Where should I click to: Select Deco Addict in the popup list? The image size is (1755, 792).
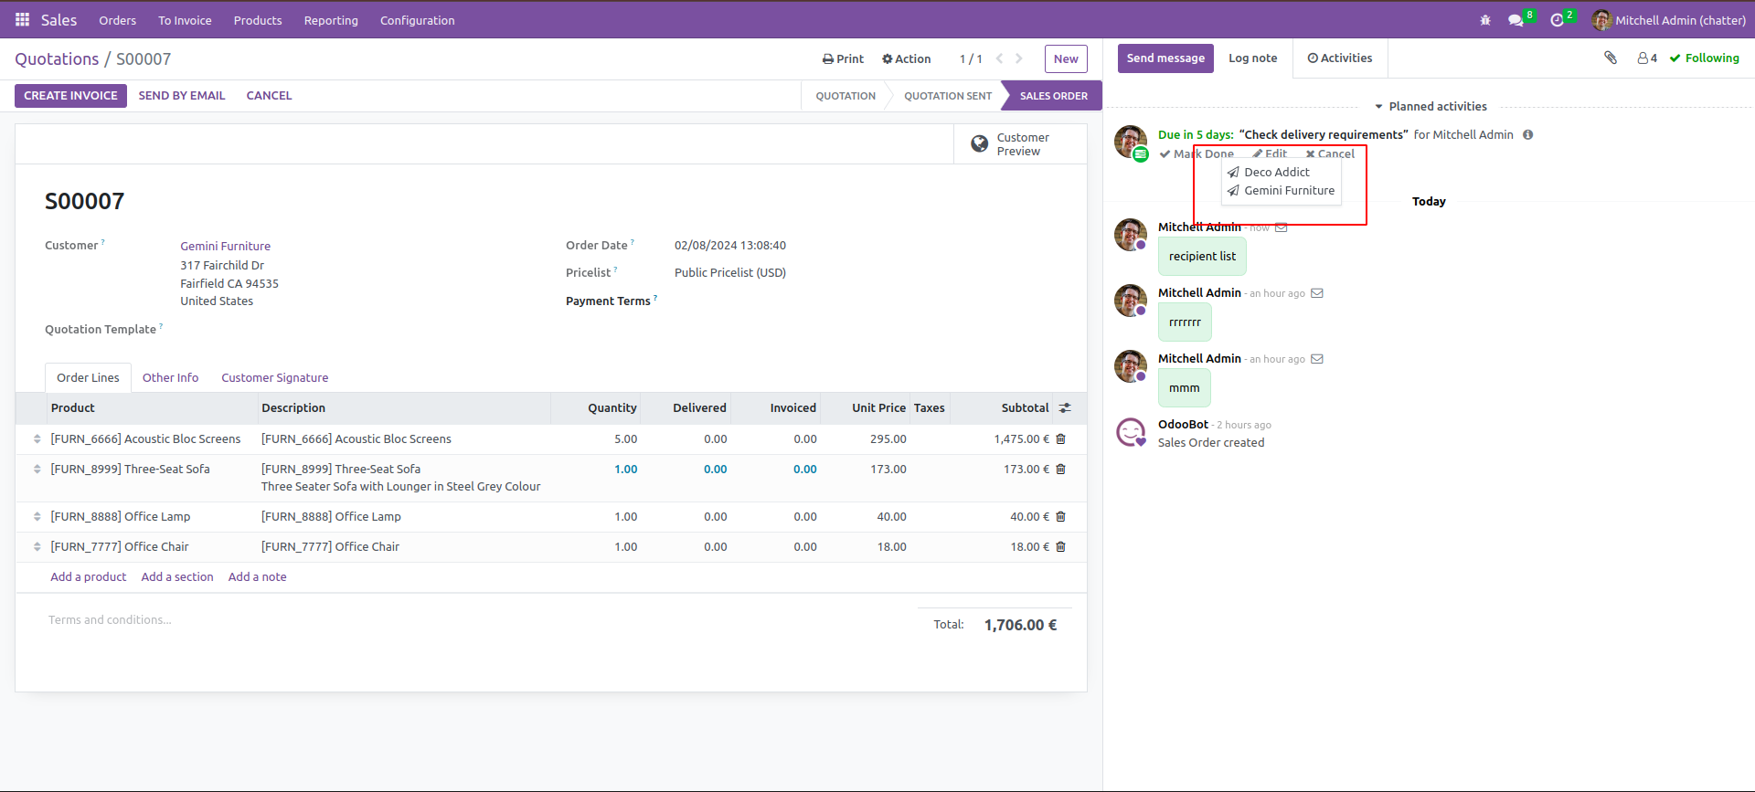click(x=1276, y=173)
